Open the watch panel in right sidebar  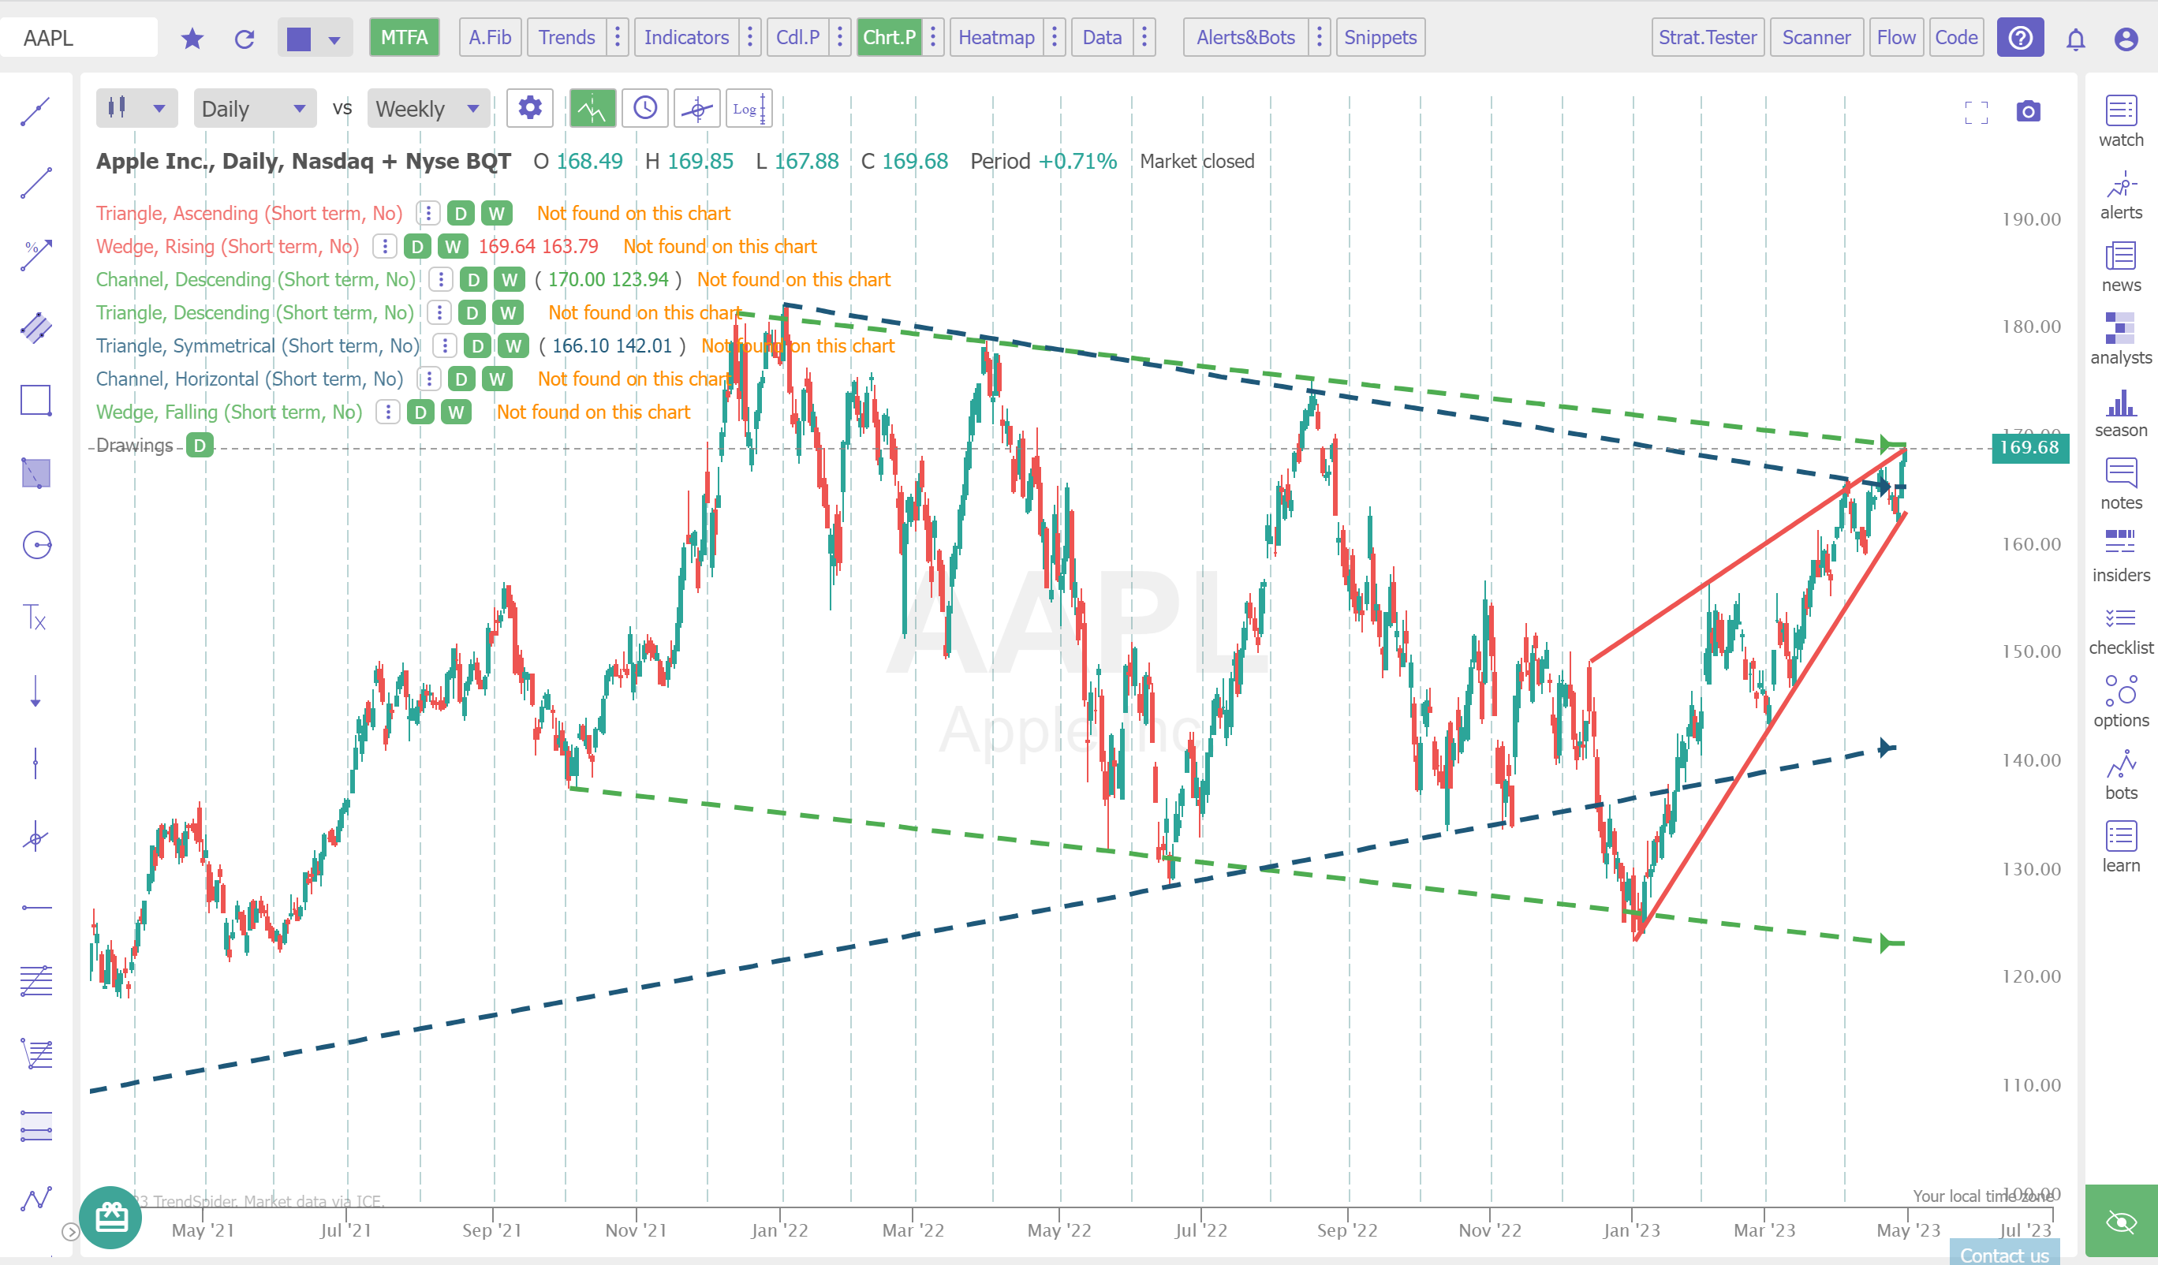point(2120,120)
